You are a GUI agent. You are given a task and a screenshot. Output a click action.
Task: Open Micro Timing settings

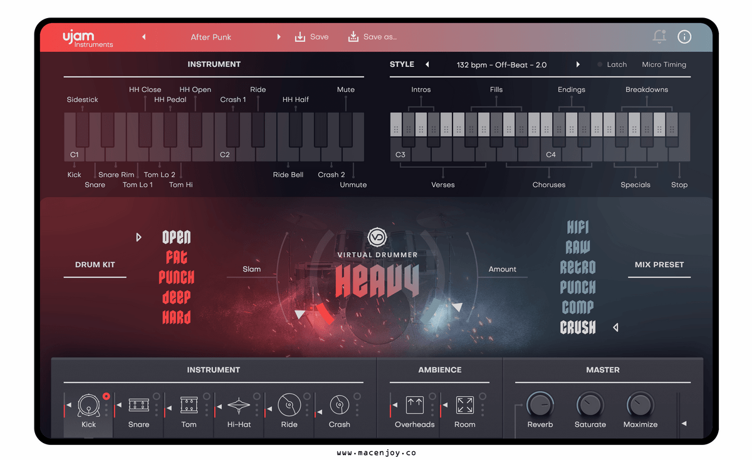664,64
